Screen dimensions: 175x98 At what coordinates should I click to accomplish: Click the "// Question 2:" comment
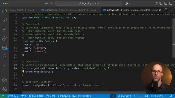tap(31, 24)
